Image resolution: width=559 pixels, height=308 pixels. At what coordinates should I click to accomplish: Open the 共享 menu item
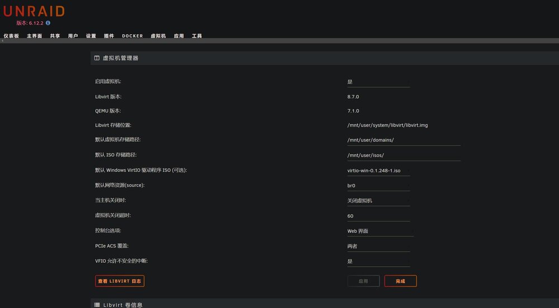pos(55,36)
